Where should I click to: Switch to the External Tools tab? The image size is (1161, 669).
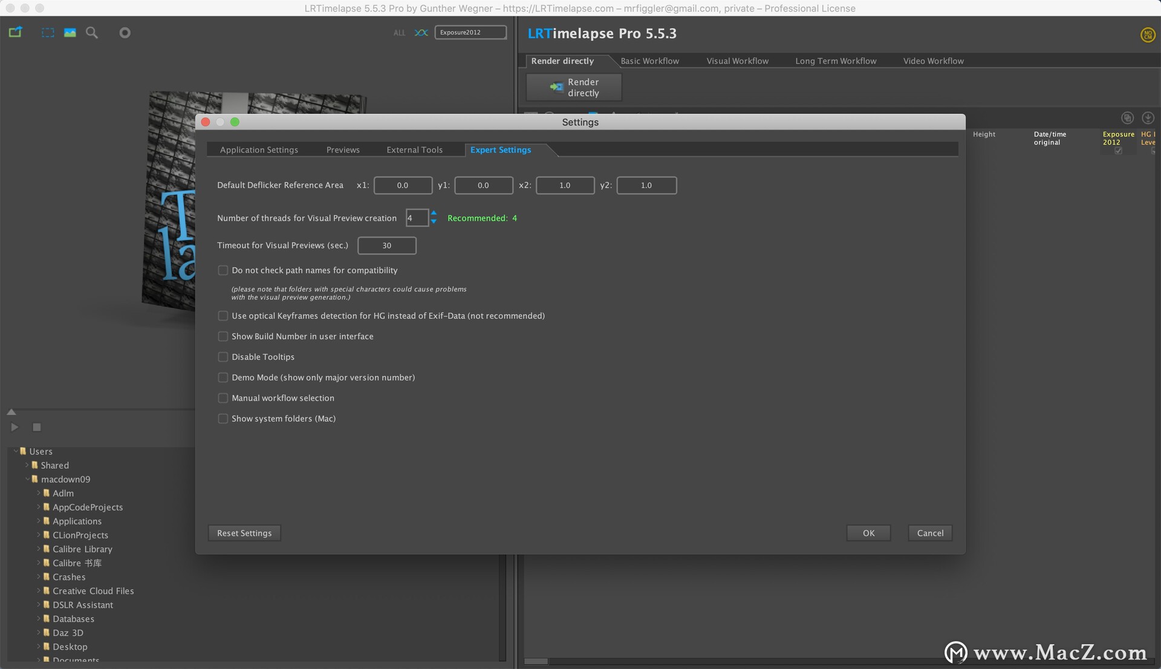(x=414, y=150)
